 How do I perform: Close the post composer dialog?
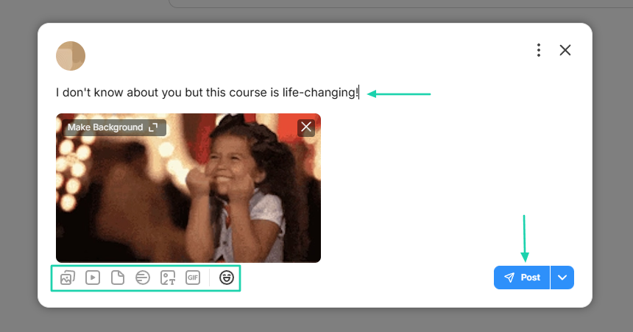click(x=565, y=50)
